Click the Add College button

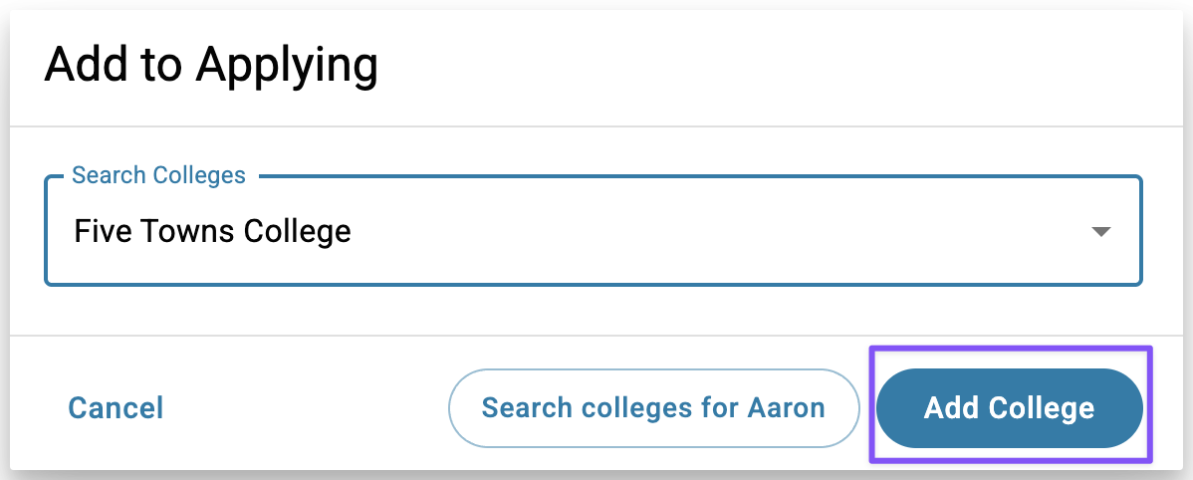1009,407
